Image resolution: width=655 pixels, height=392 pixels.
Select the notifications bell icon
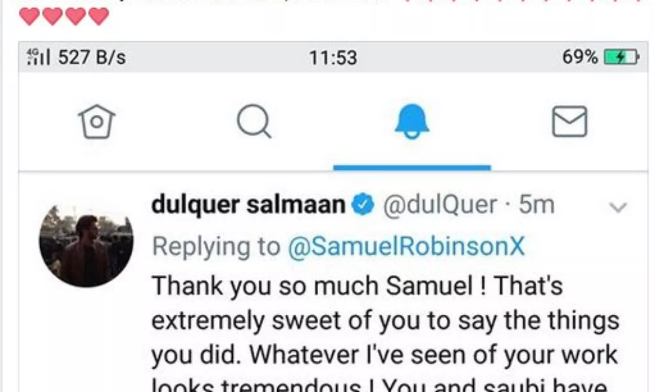click(412, 121)
